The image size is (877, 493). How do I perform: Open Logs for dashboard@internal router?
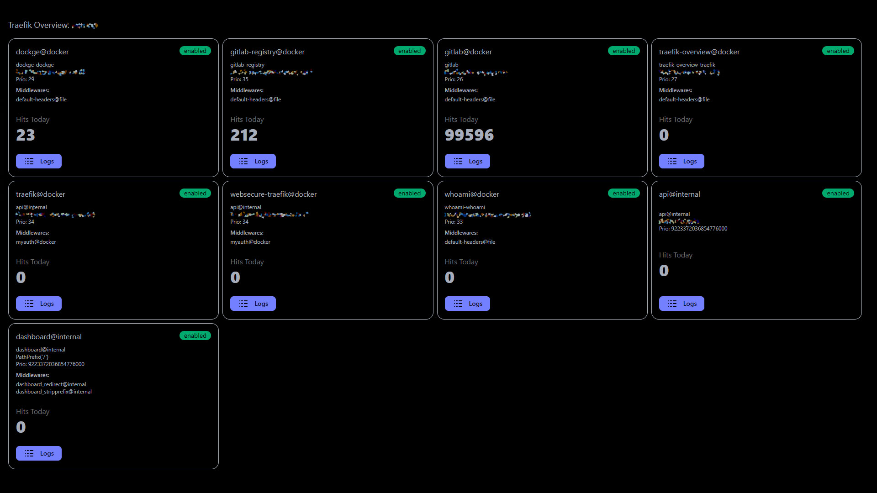tap(39, 453)
